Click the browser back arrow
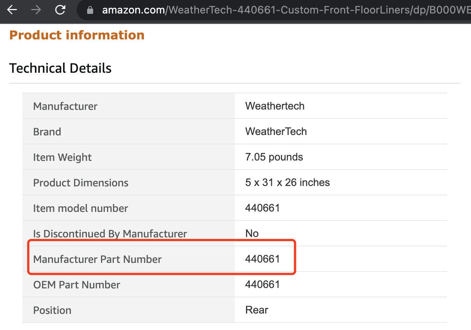 click(12, 10)
